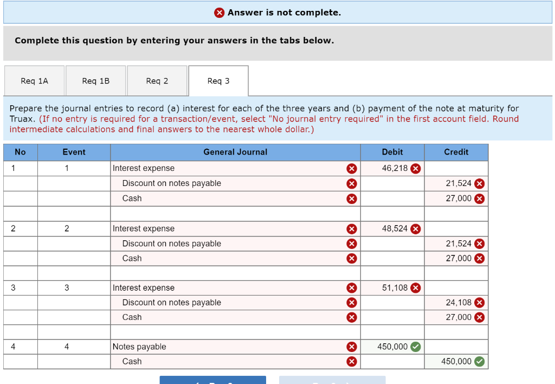Select the Req 2 tab

click(x=157, y=81)
